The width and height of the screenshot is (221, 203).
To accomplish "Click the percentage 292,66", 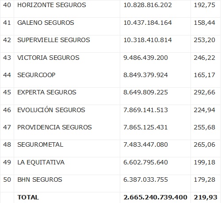I will click(205, 92).
